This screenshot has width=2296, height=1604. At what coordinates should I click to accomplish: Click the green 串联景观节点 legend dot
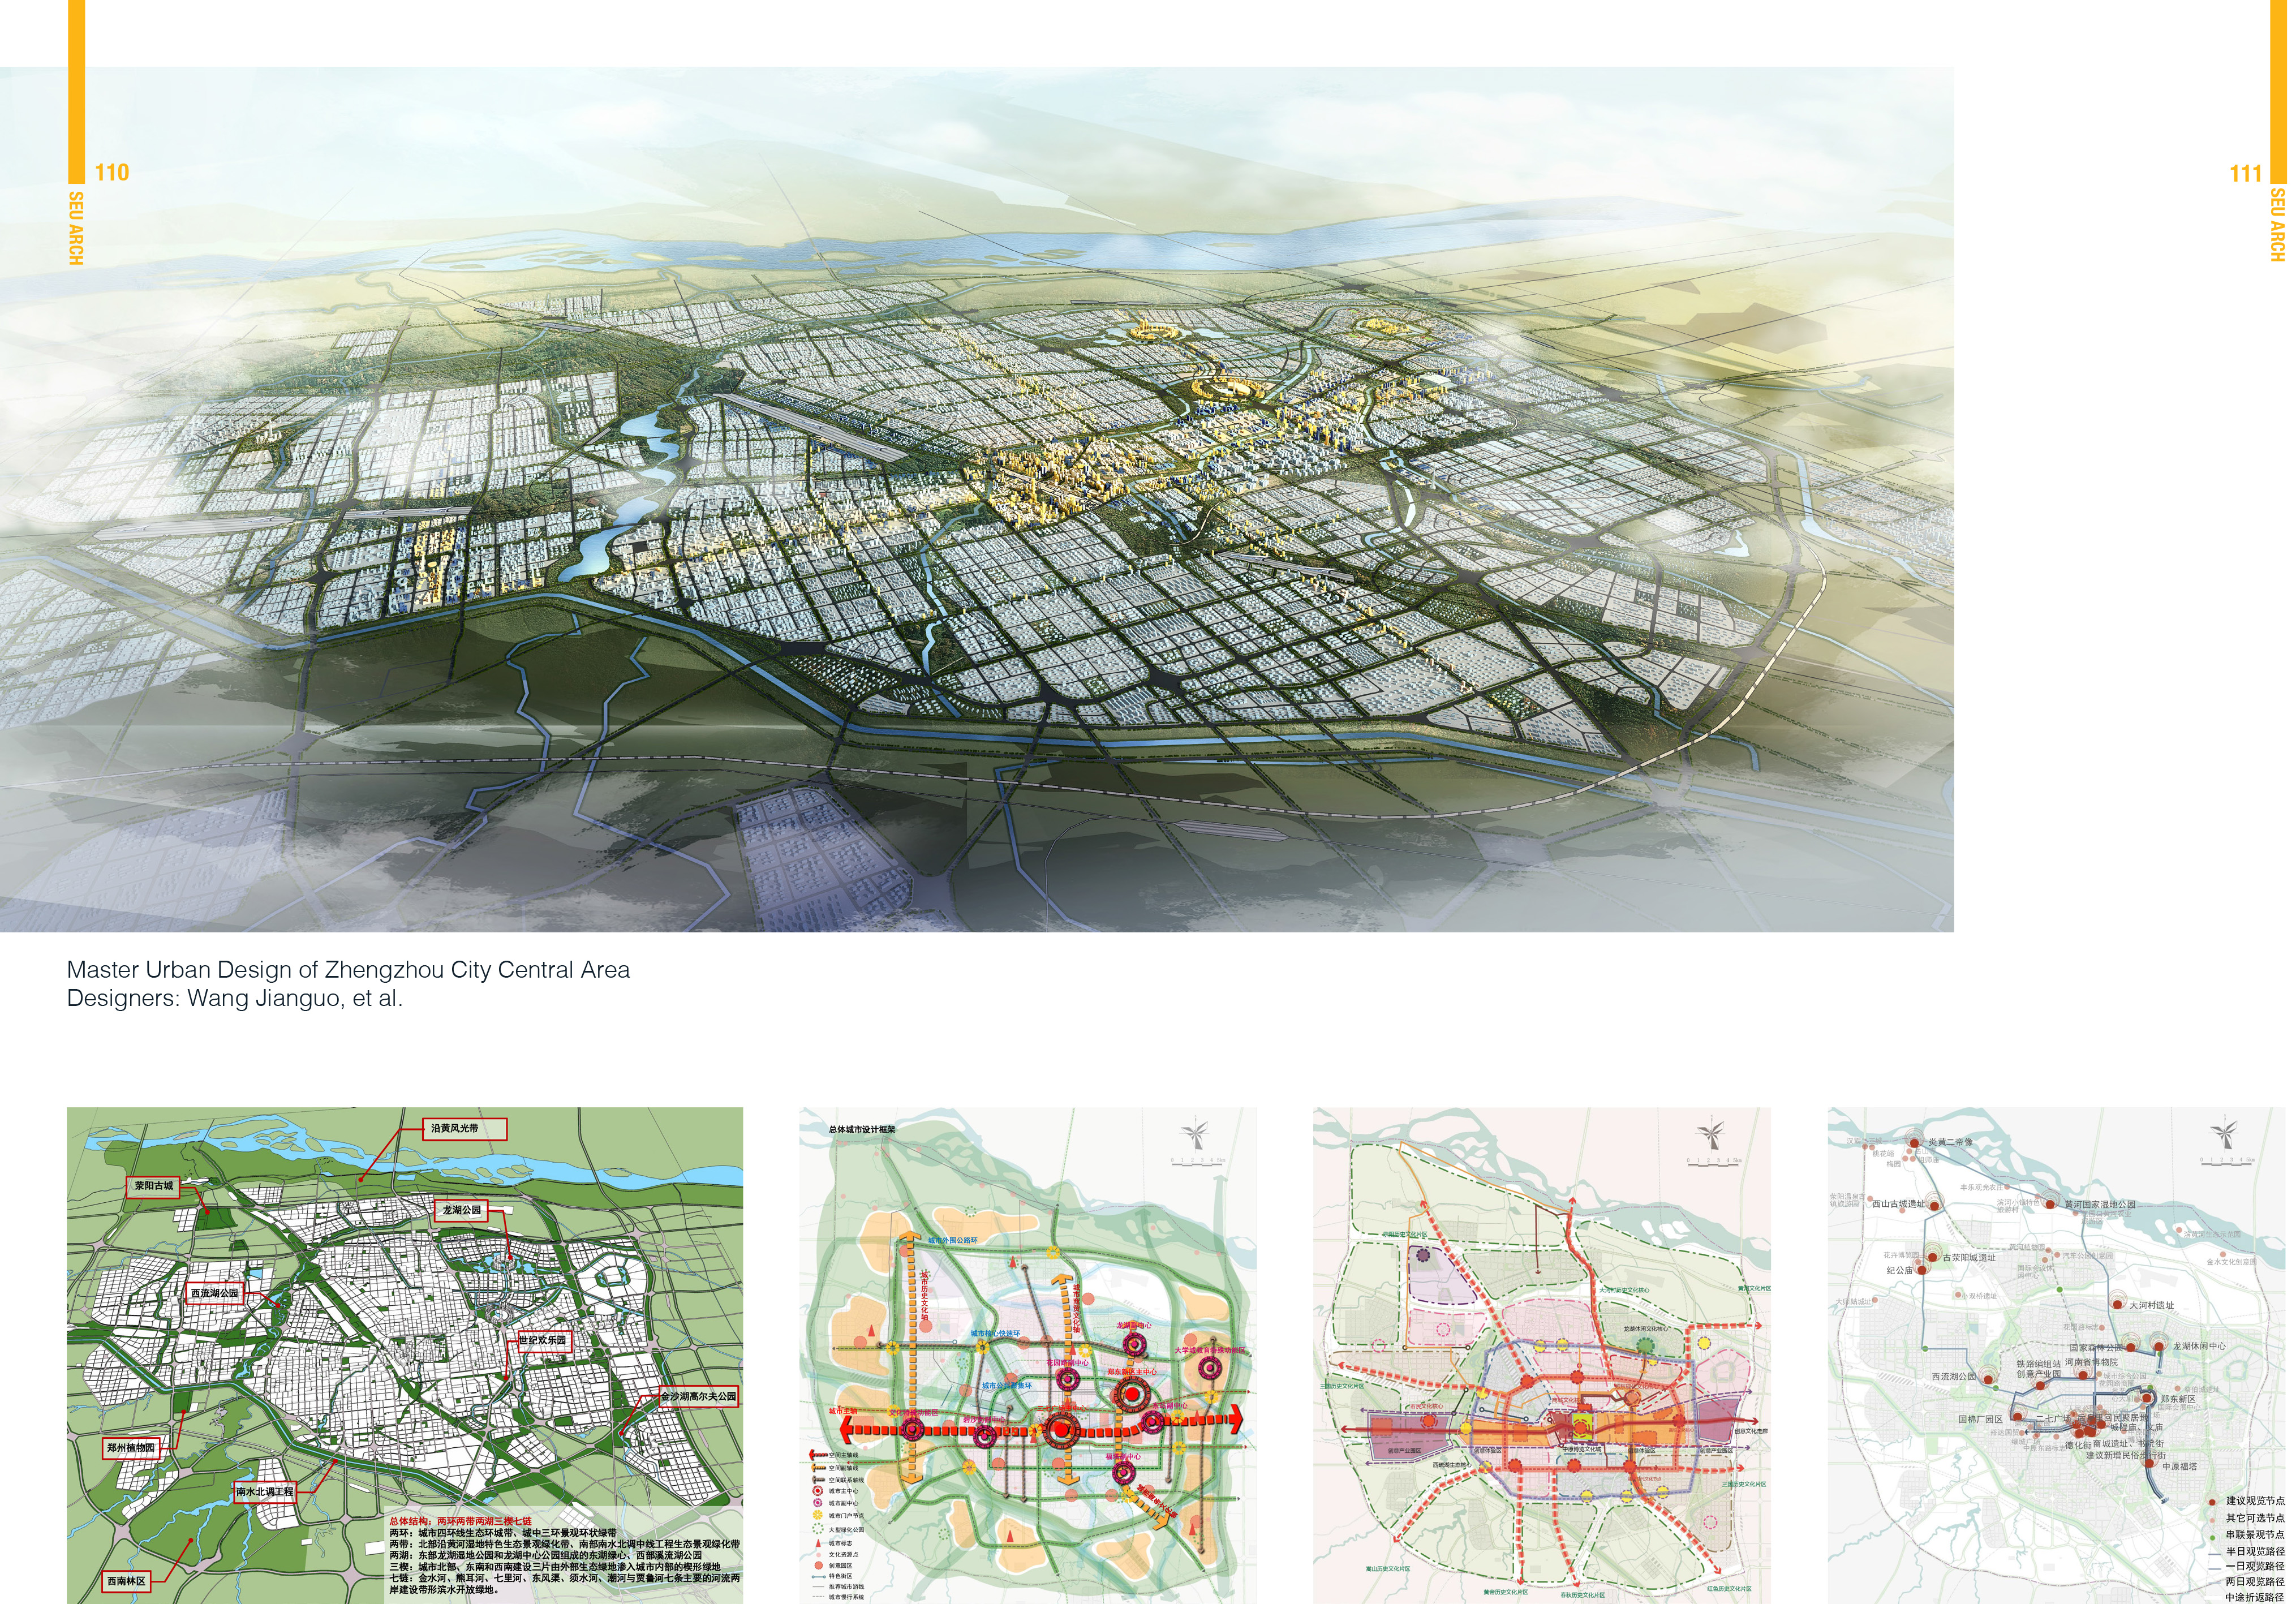coord(2213,1538)
